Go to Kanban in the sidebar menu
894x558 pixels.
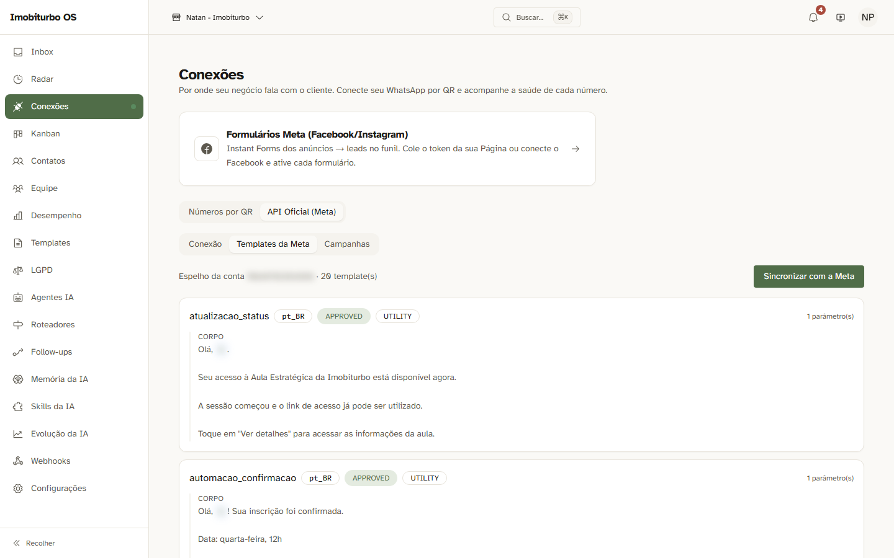point(74,134)
